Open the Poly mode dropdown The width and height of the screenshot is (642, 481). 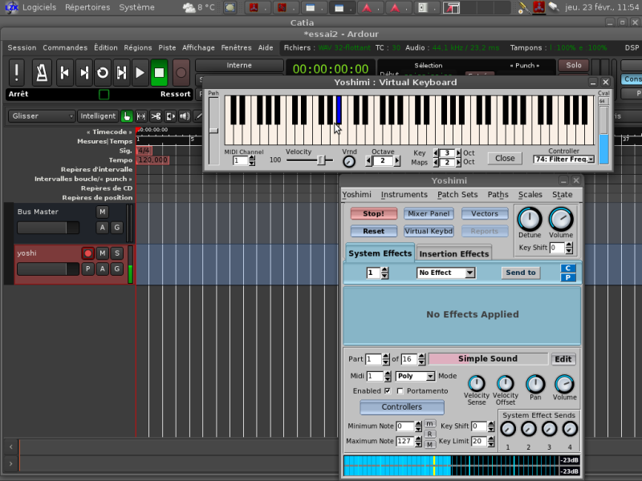[x=415, y=376]
